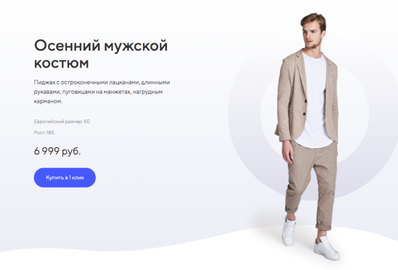Click the model's hair
Screen dimensions: 398x270
coord(314,20)
